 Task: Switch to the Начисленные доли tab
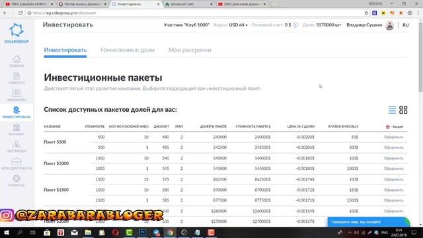pyautogui.click(x=128, y=50)
